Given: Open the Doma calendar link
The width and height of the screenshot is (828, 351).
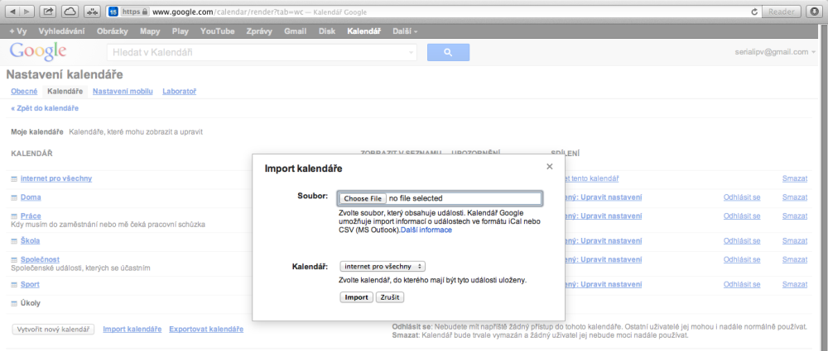Looking at the screenshot, I should [31, 197].
